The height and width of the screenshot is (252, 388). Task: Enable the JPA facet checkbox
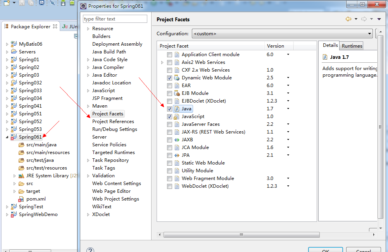[x=169, y=155]
